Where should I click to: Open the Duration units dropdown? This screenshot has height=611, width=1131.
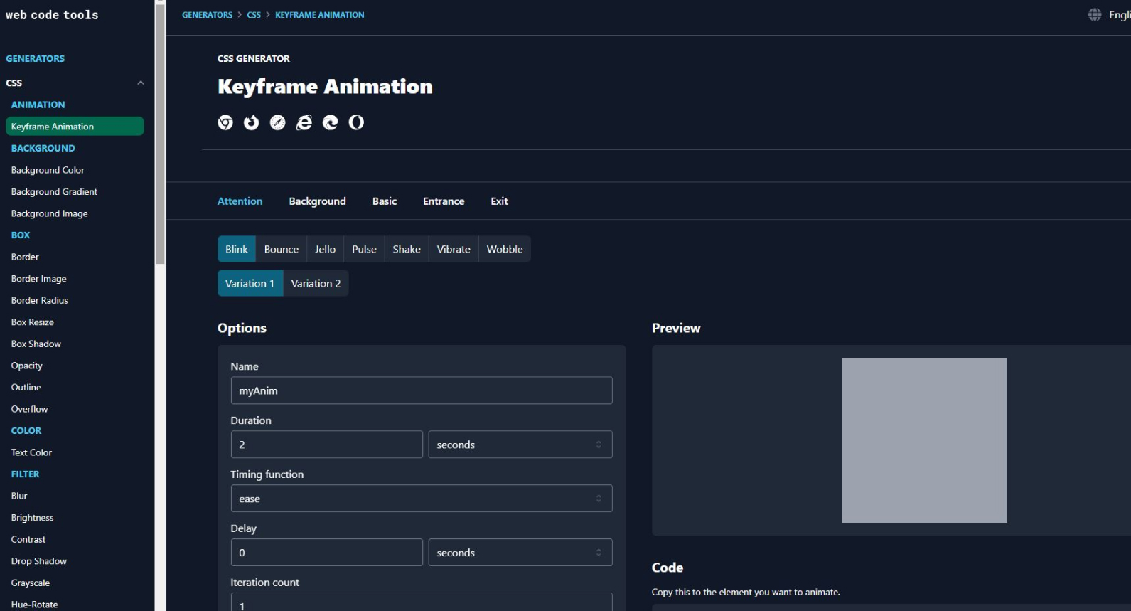pyautogui.click(x=520, y=445)
